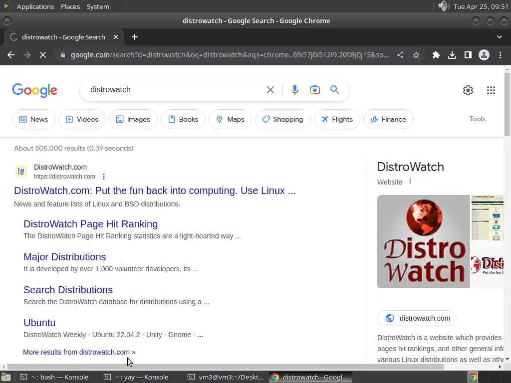Bookmark this page with the star icon

point(416,55)
